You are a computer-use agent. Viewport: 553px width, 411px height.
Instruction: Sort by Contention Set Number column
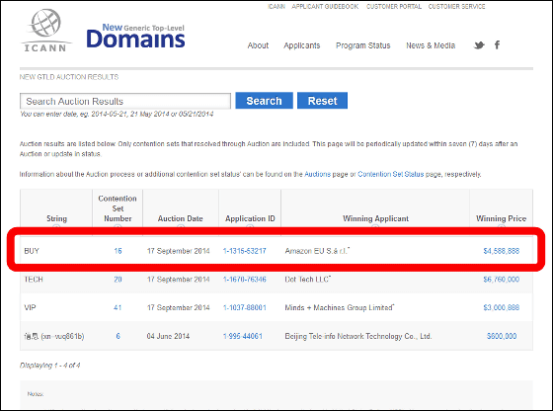point(118,208)
